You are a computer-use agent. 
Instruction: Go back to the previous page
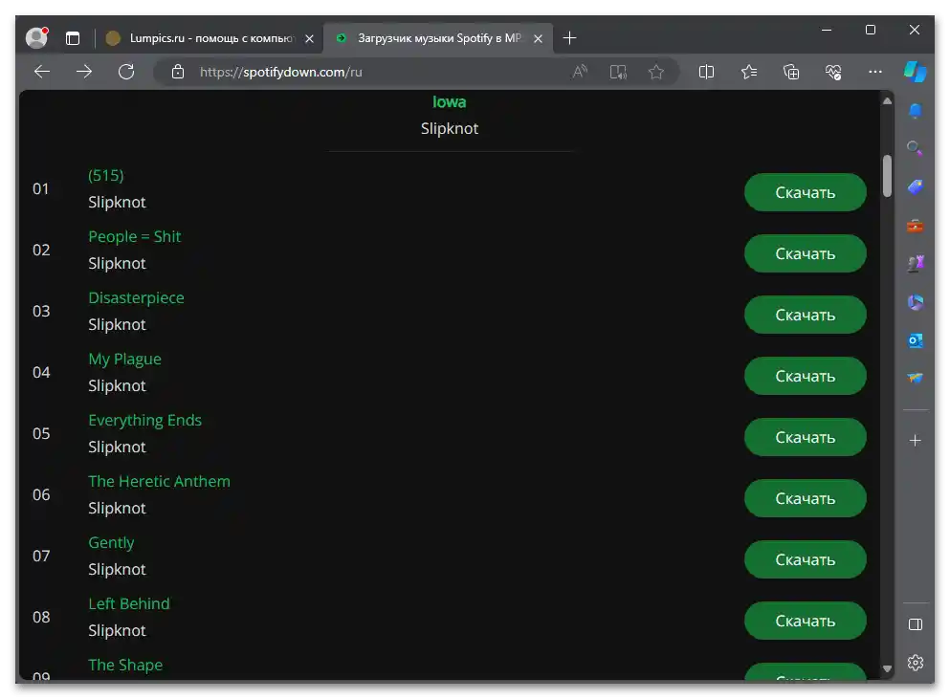point(42,72)
